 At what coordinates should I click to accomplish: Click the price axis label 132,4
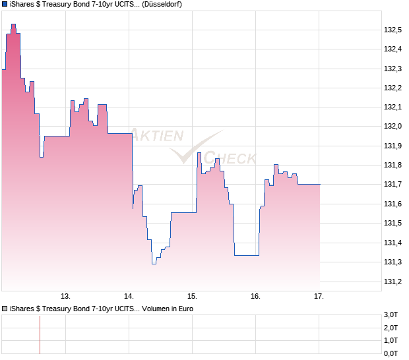click(x=393, y=49)
